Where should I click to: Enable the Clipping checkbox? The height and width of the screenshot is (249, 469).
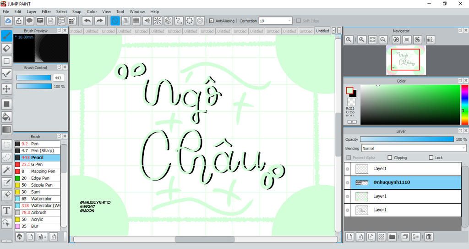click(x=390, y=158)
